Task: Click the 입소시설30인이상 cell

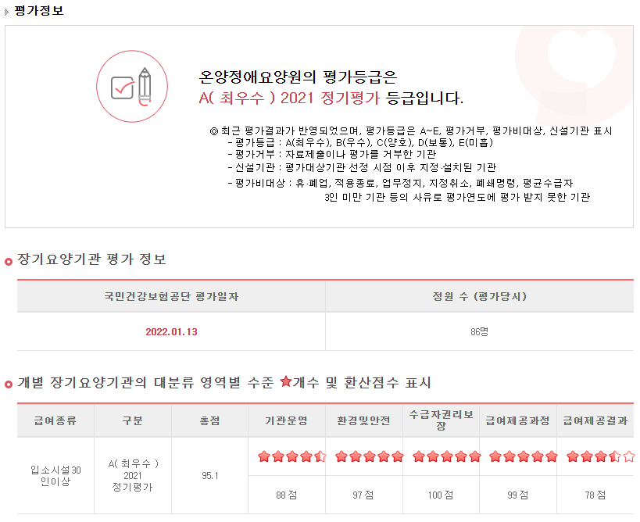Action: [x=55, y=475]
